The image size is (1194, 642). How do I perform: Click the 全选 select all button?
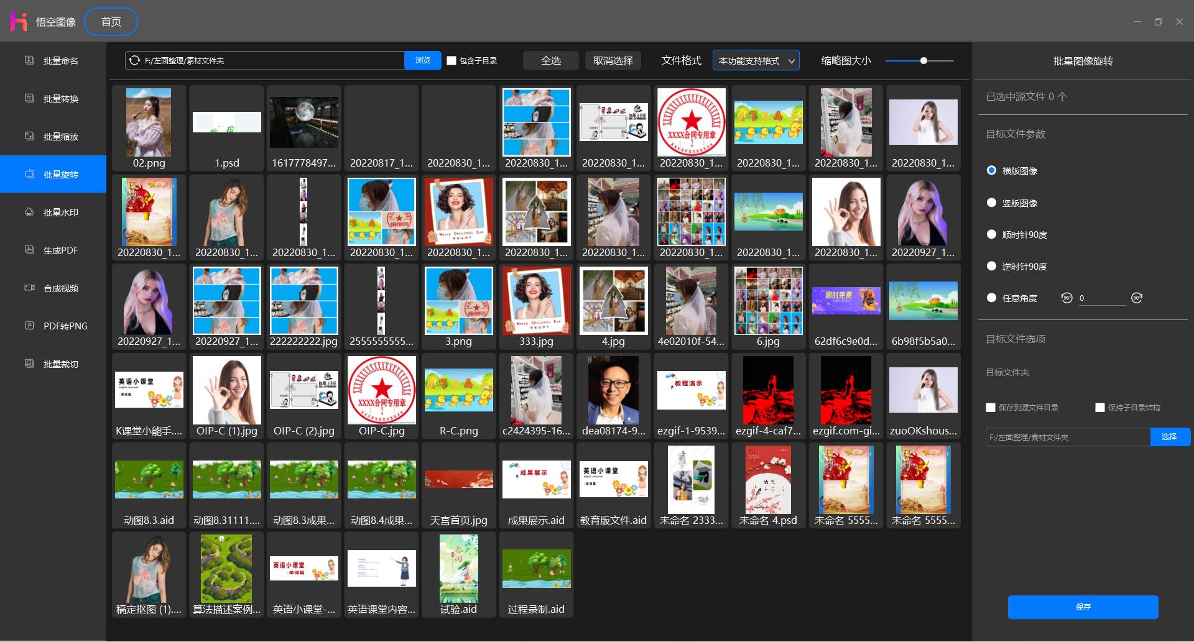click(551, 60)
